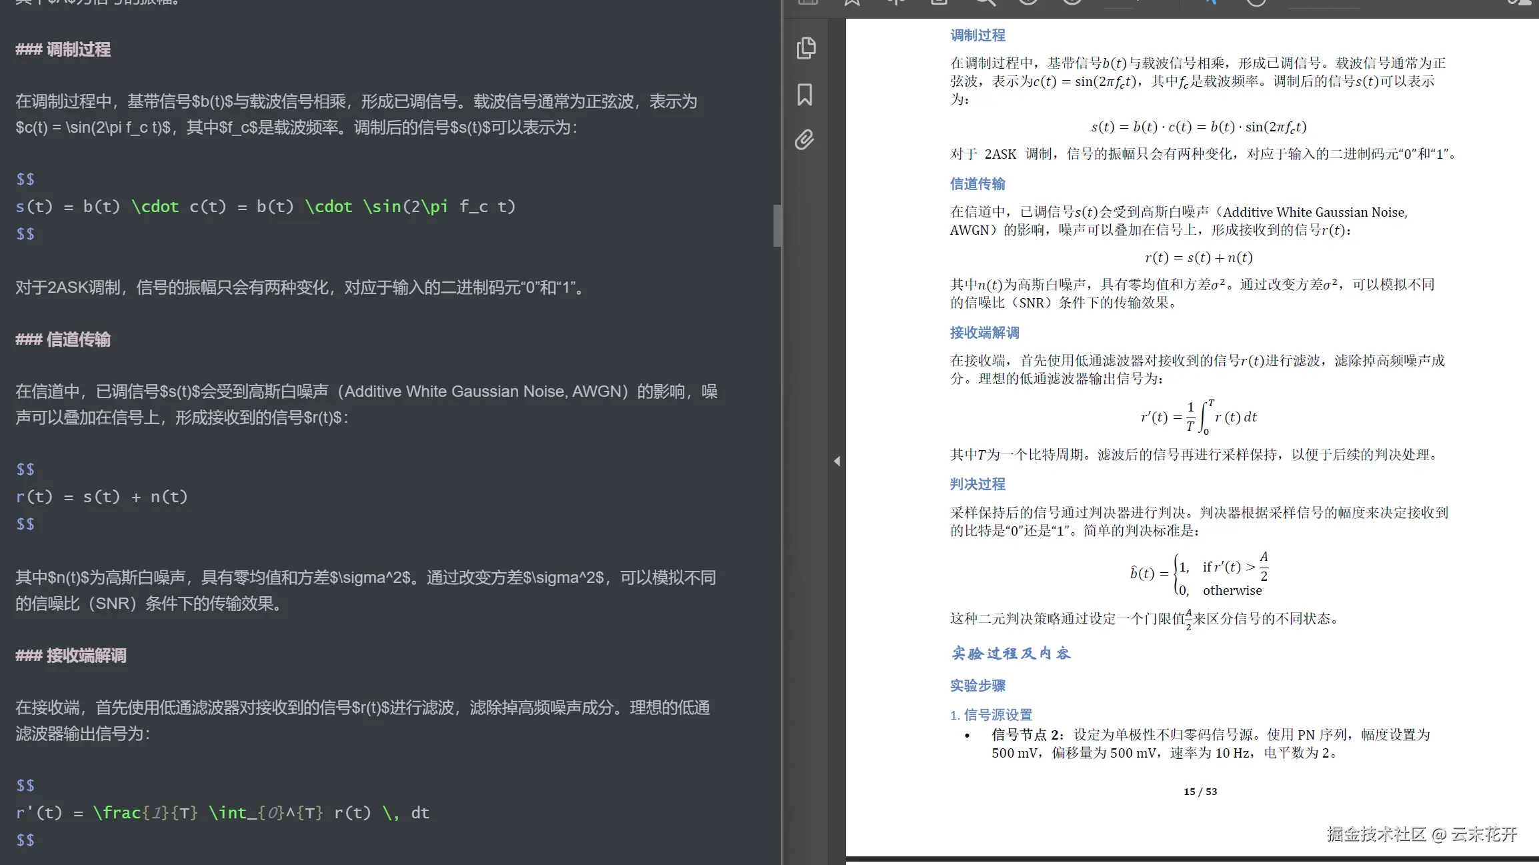Click the blue '接收端解调' heading in PDF

coord(984,333)
